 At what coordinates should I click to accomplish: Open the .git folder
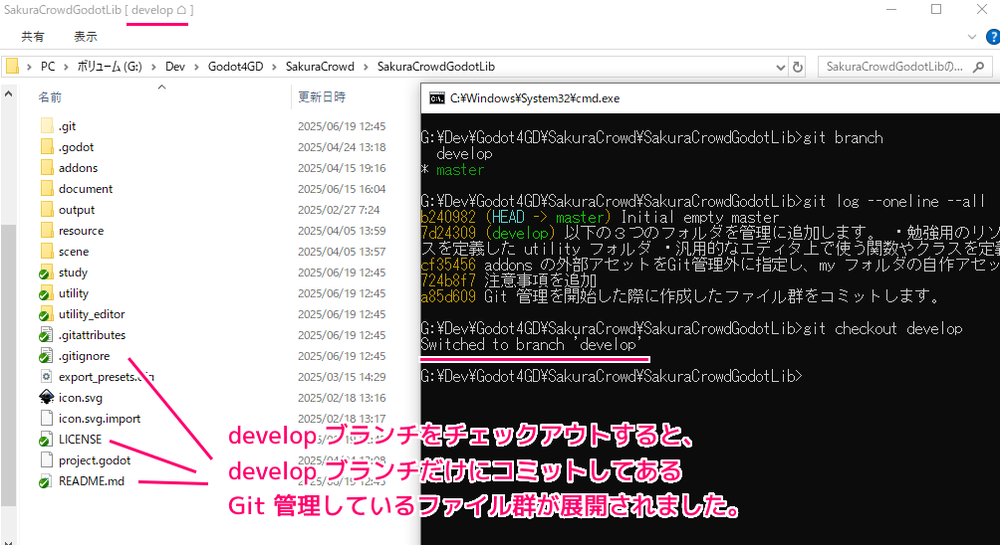pos(67,126)
